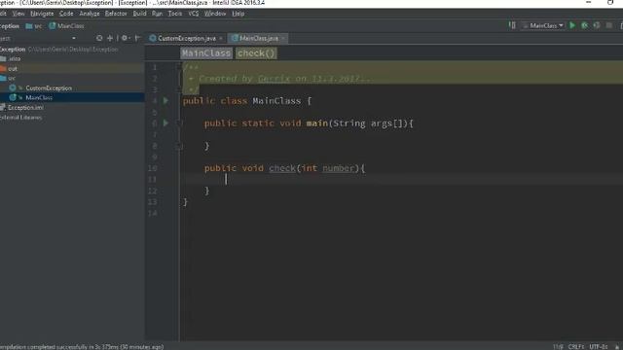Screen dimensions: 623x350
Task: Click the String args[] parameter in code
Action: point(368,123)
